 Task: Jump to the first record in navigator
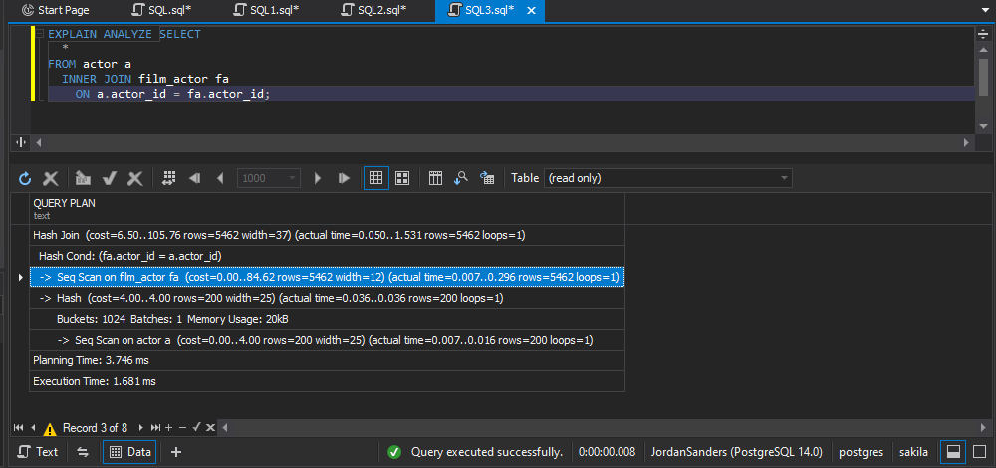18,427
